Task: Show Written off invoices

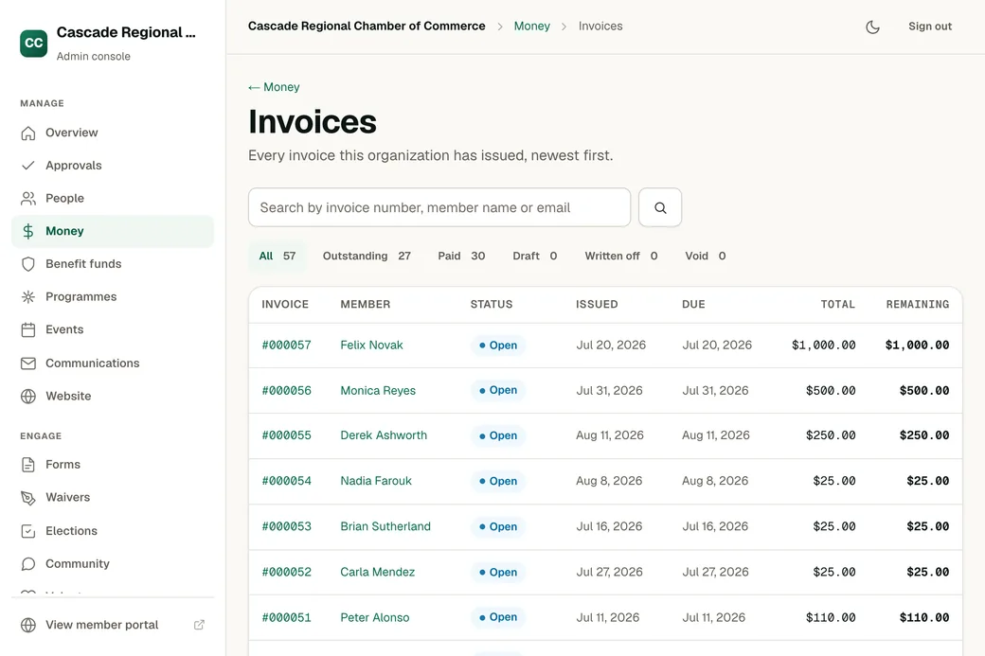Action: (621, 257)
